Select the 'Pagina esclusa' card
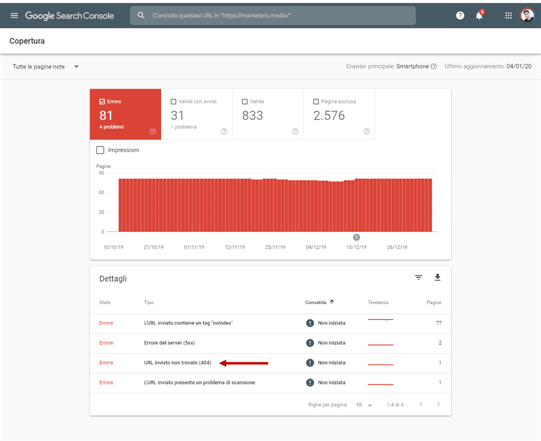The image size is (541, 441). pyautogui.click(x=338, y=113)
